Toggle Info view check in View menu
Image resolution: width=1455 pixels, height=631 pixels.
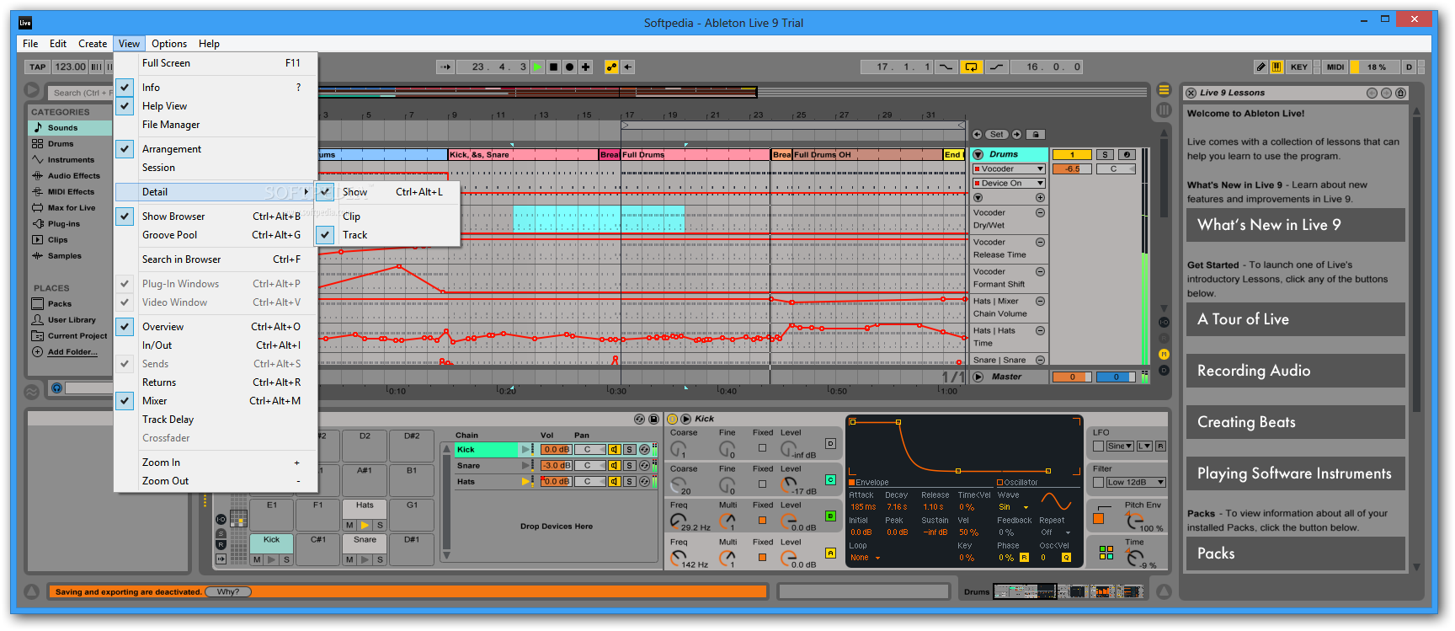tap(125, 88)
